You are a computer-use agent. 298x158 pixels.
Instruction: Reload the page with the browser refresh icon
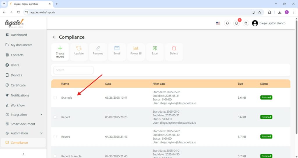pos(18,12)
